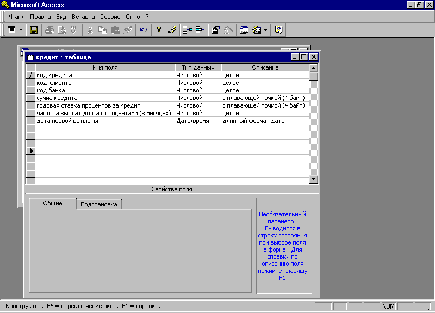435x313 pixels.
Task: Click 'целое' description of 'код банка'
Action: tap(265, 90)
